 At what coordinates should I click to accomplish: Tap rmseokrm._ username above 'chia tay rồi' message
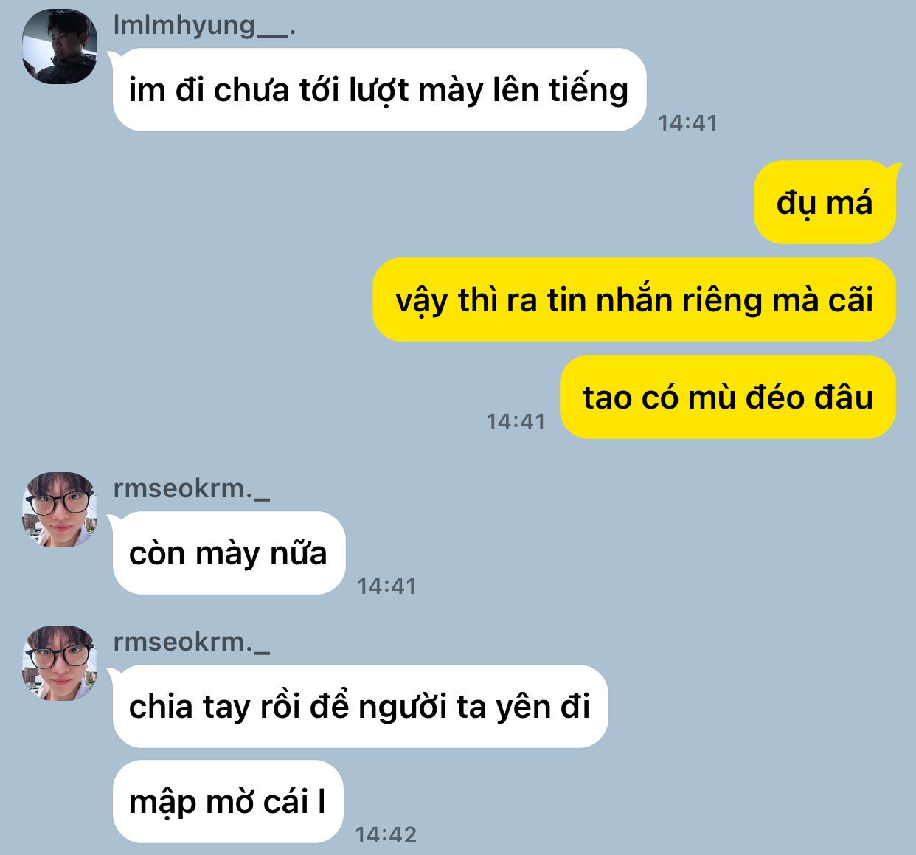point(192,642)
